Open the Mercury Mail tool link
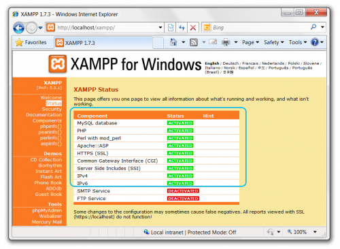Viewport: 340px width, 249px height. 47,222
